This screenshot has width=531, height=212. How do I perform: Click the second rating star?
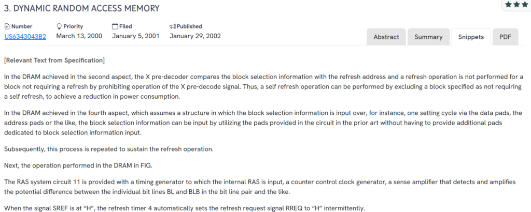[516, 5]
